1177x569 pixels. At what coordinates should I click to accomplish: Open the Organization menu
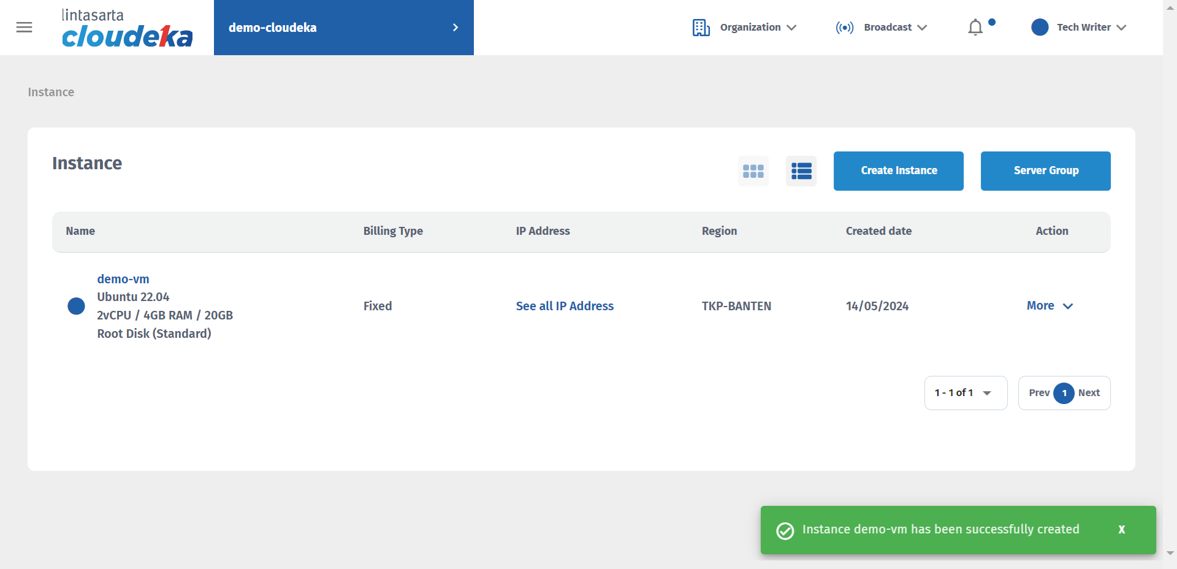757,28
